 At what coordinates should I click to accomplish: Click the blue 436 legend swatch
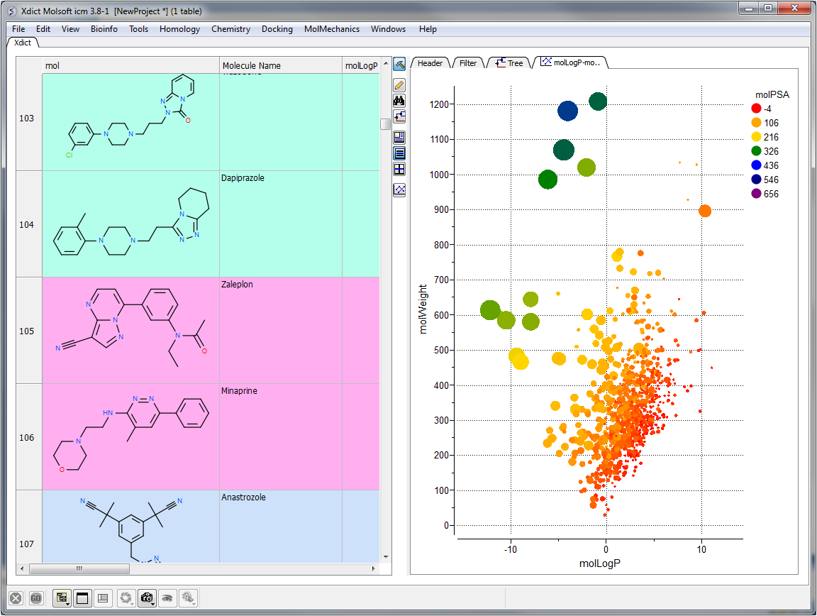click(x=756, y=165)
